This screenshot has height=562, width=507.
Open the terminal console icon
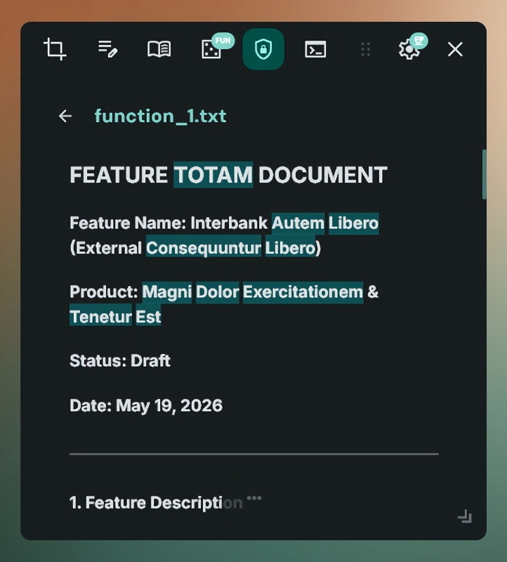tap(315, 49)
